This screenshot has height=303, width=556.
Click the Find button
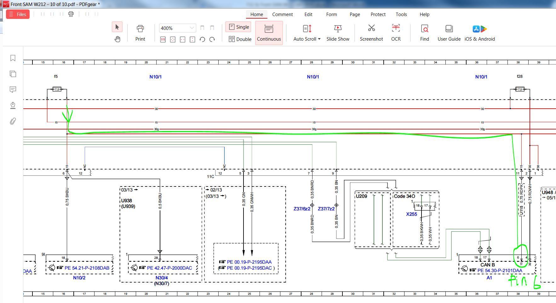tap(424, 32)
